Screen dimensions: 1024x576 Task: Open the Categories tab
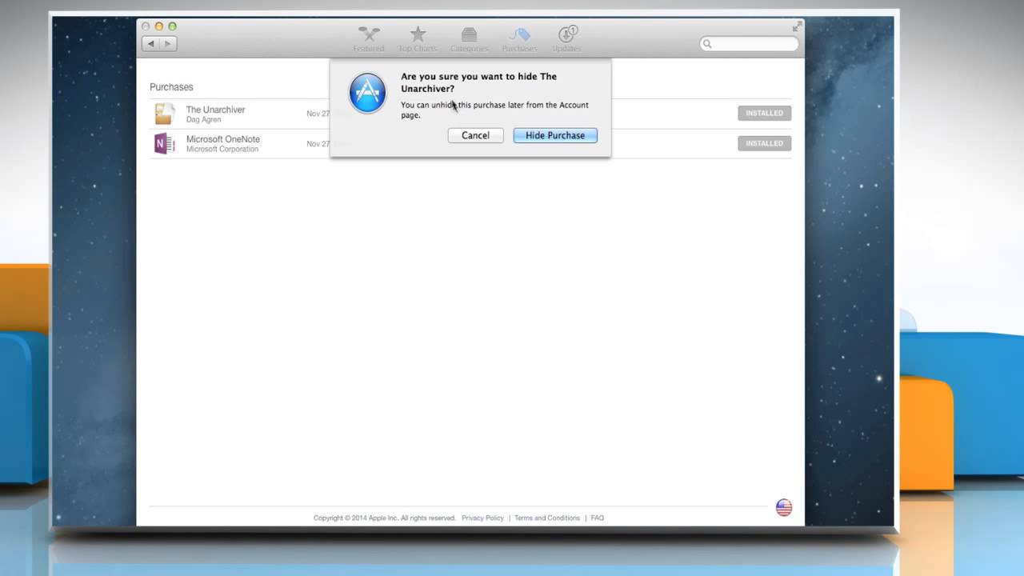tap(469, 38)
